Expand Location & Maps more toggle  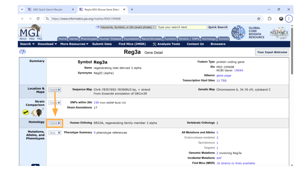coord(55,90)
